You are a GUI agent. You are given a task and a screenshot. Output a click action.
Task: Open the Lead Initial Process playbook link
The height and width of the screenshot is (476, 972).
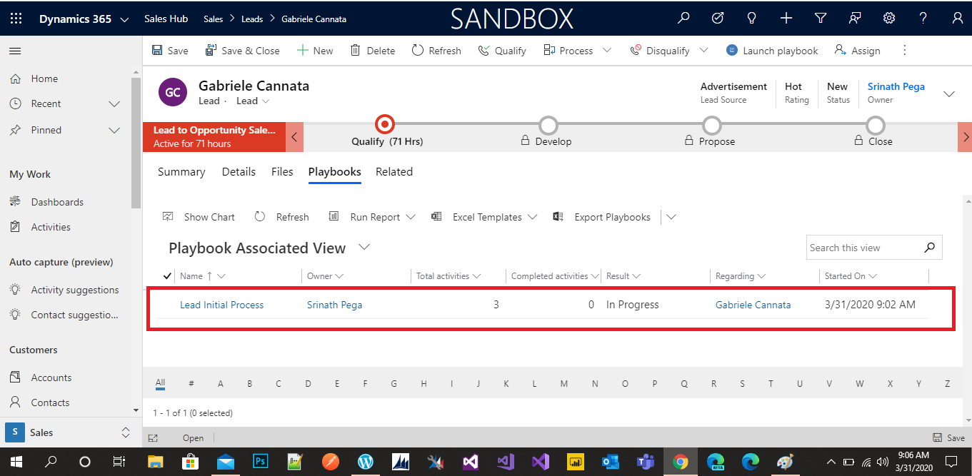pyautogui.click(x=221, y=304)
